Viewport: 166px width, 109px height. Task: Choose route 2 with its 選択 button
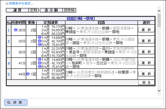[x=146, y=41]
